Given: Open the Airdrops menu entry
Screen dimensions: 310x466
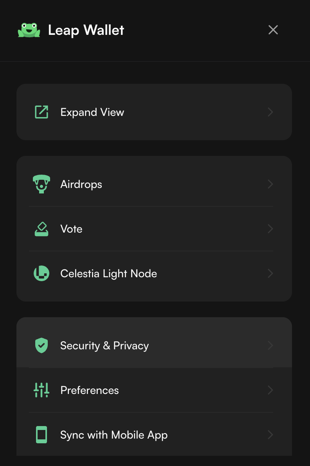Looking at the screenshot, I should pyautogui.click(x=81, y=184).
